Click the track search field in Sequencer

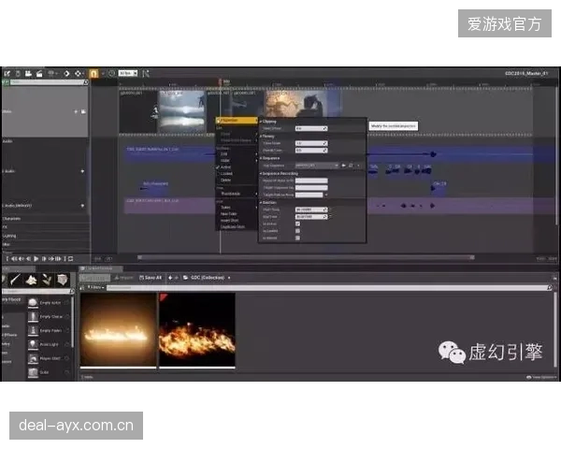point(47,82)
